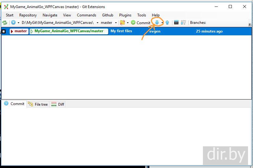This screenshot has width=253, height=168.
Task: Open the View menu
Action: [67, 15]
